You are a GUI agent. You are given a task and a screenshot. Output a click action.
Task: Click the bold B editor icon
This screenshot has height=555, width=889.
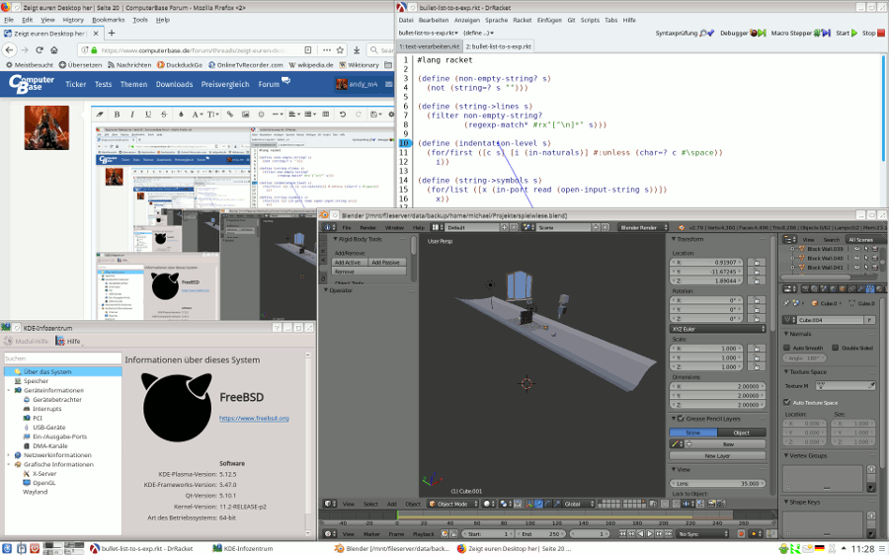pyautogui.click(x=117, y=114)
